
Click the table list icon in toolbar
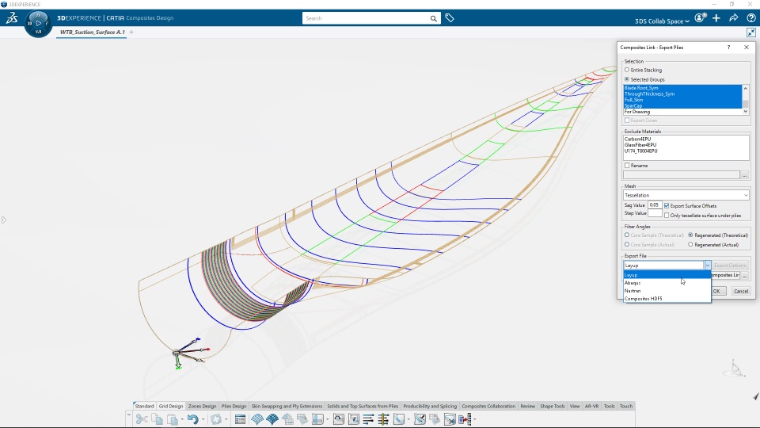coord(240,419)
